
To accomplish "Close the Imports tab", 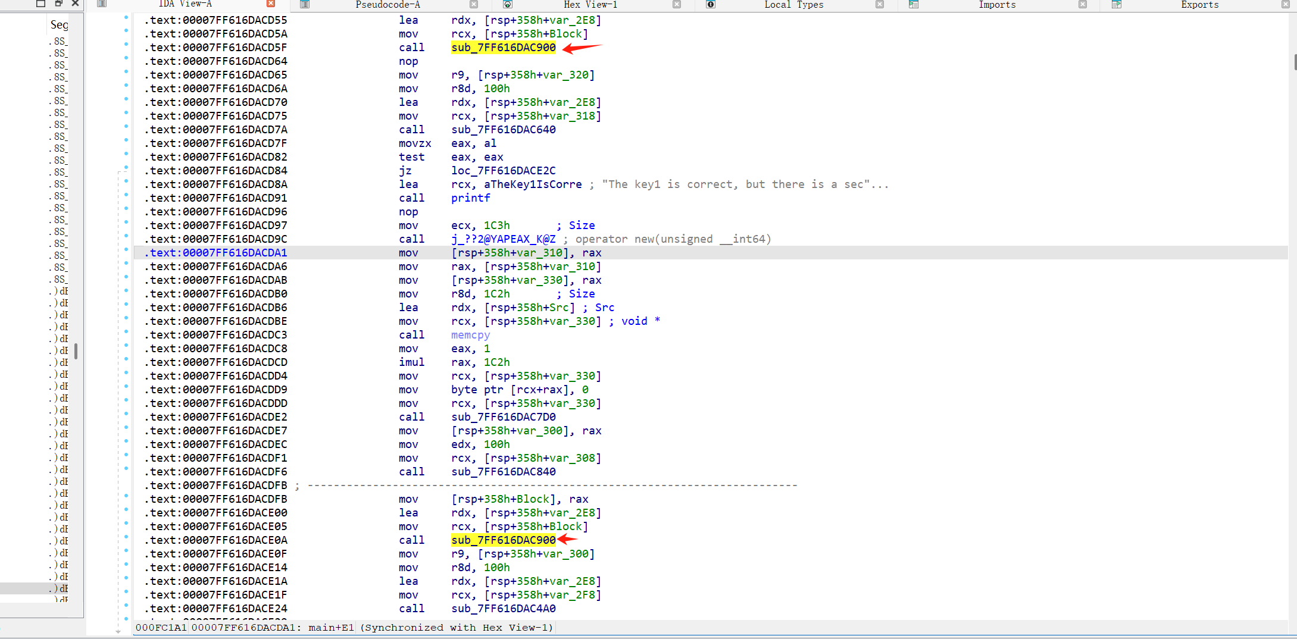I will (1083, 4).
